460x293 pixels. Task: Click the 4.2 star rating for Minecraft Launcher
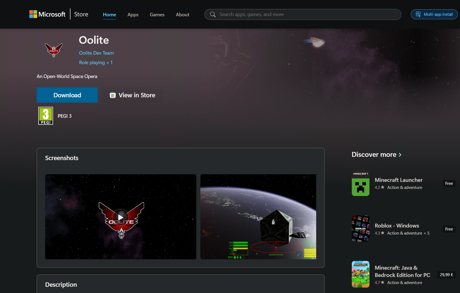380,188
